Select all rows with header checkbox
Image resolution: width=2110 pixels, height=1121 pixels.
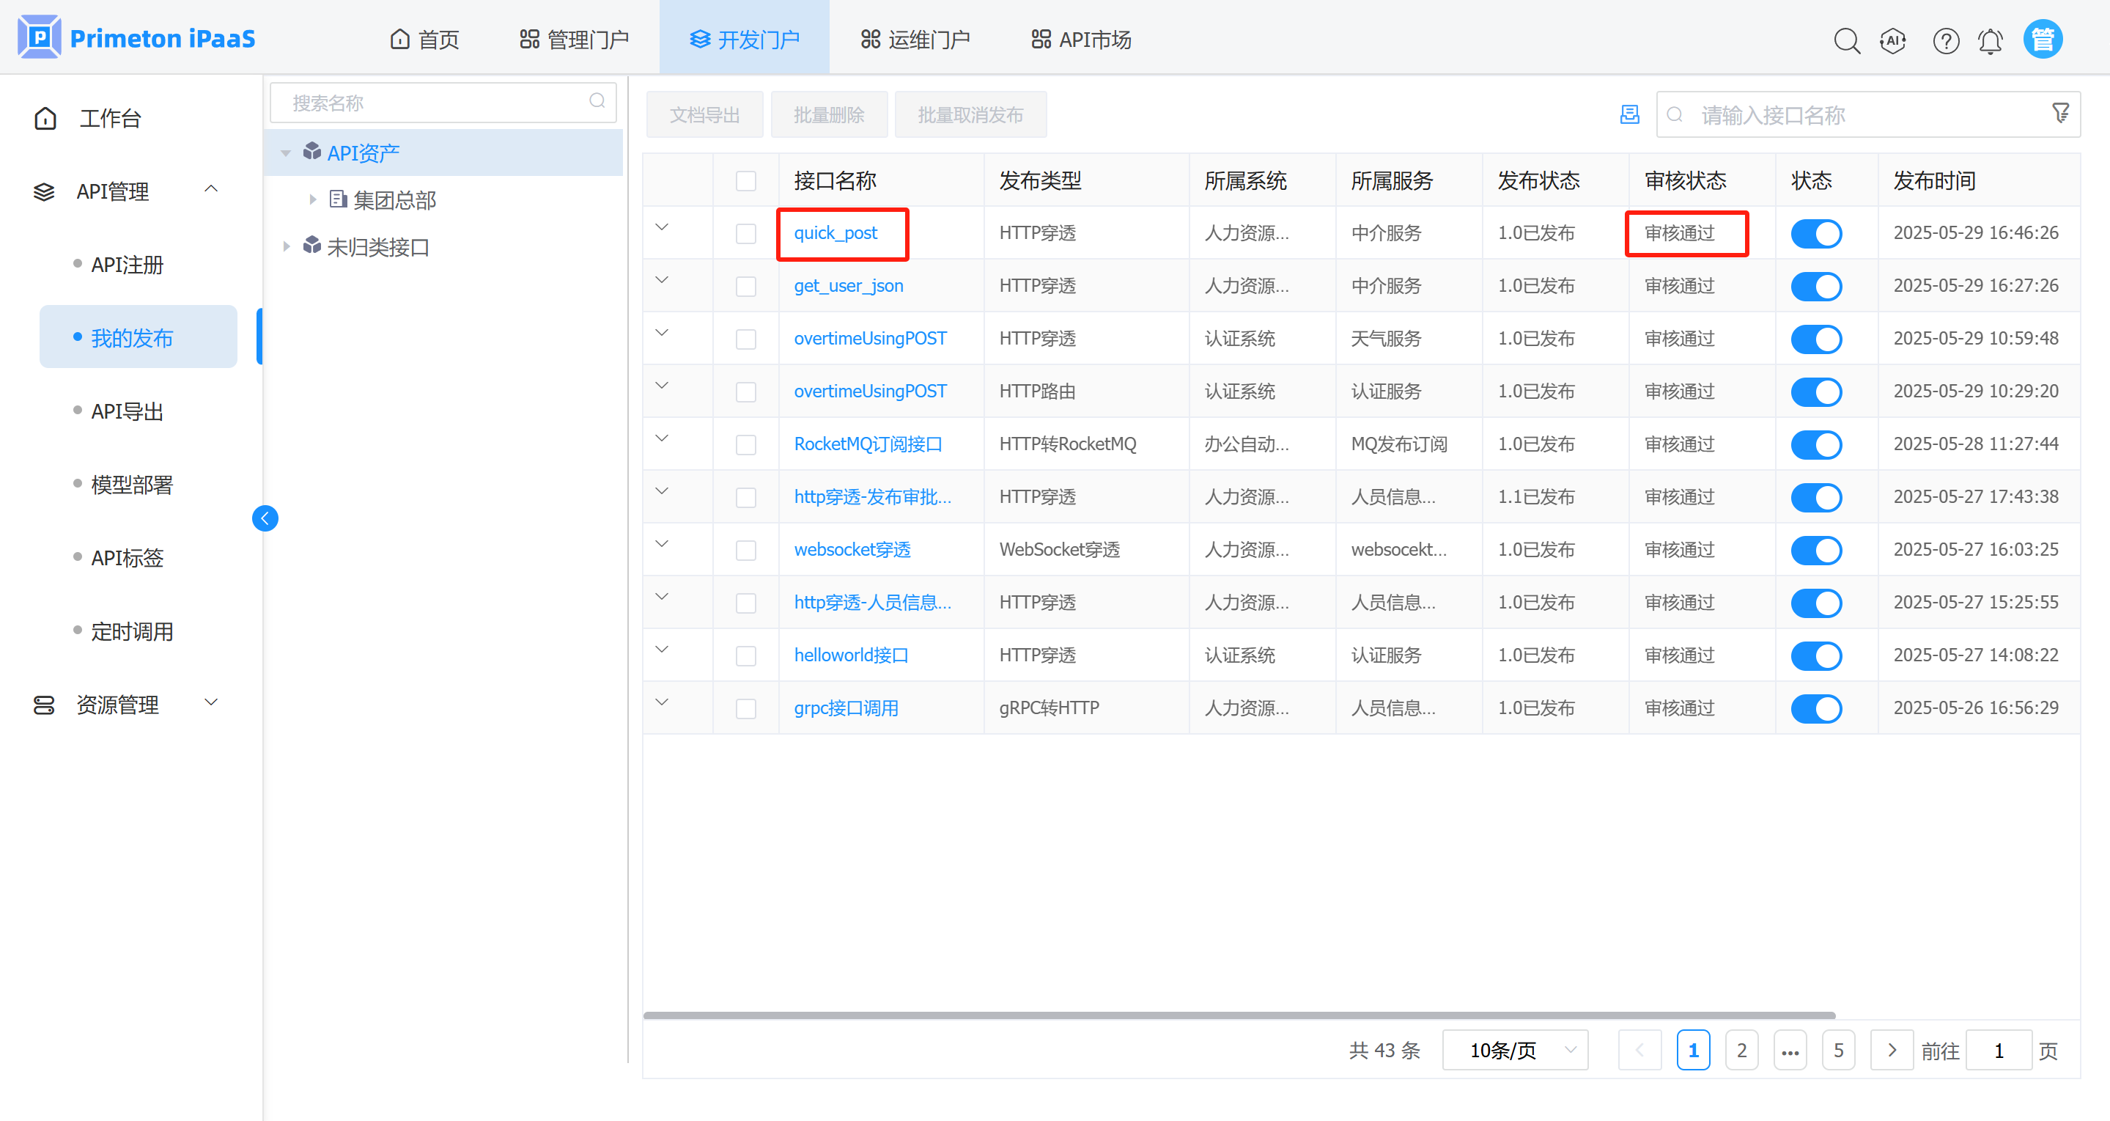745,180
